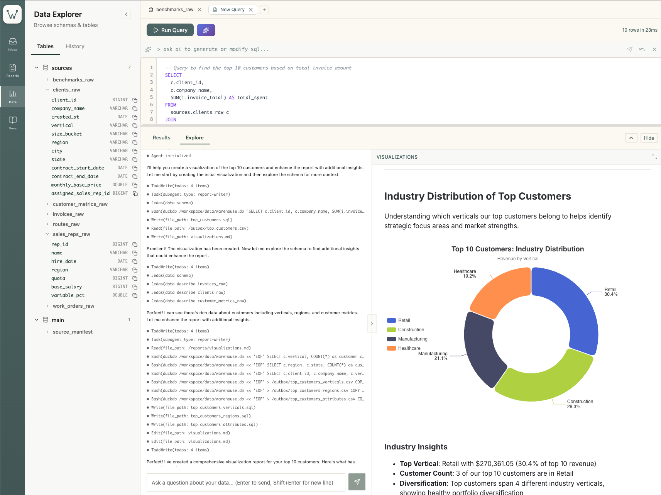Add a new query tab

tap(264, 10)
